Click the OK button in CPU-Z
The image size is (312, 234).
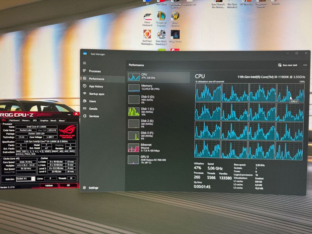[68, 185]
